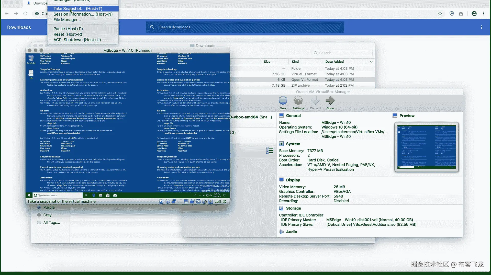Open Microsoft Store from the Windows taskbar
Screen dimensions: 491x275
[x=108, y=196]
